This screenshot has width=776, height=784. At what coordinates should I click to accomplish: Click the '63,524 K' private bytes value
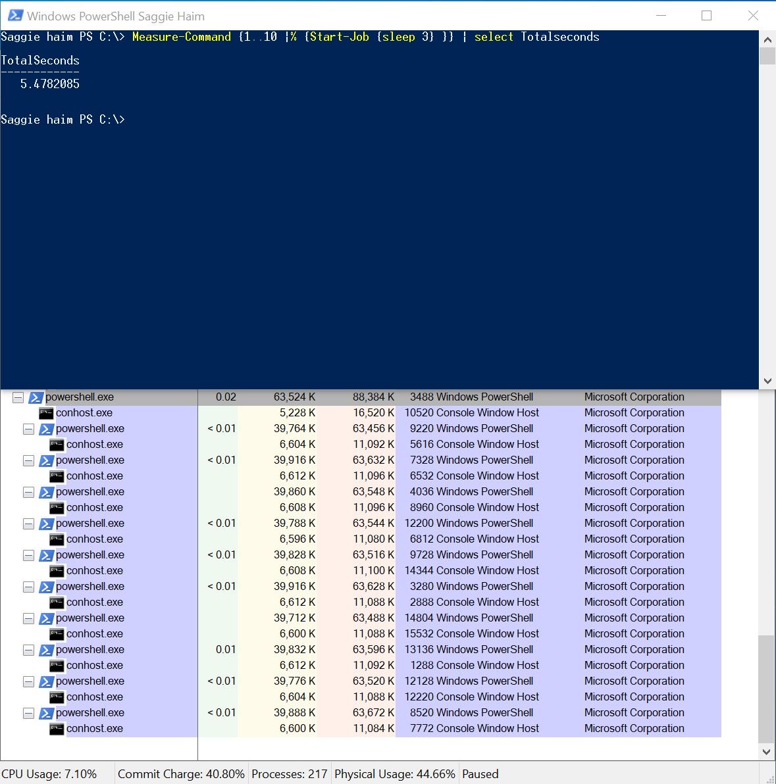point(294,397)
